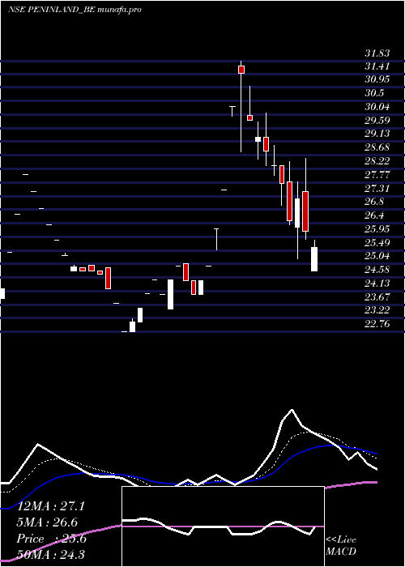The image size is (405, 567).
Task: Click the 25.04 price label
Action: (377, 256)
